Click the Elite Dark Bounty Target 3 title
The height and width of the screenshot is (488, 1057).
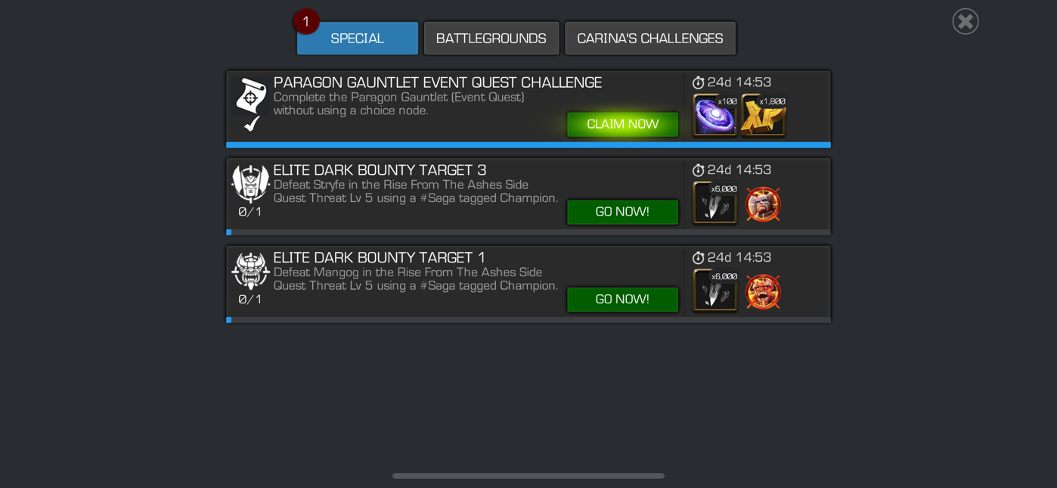[380, 170]
